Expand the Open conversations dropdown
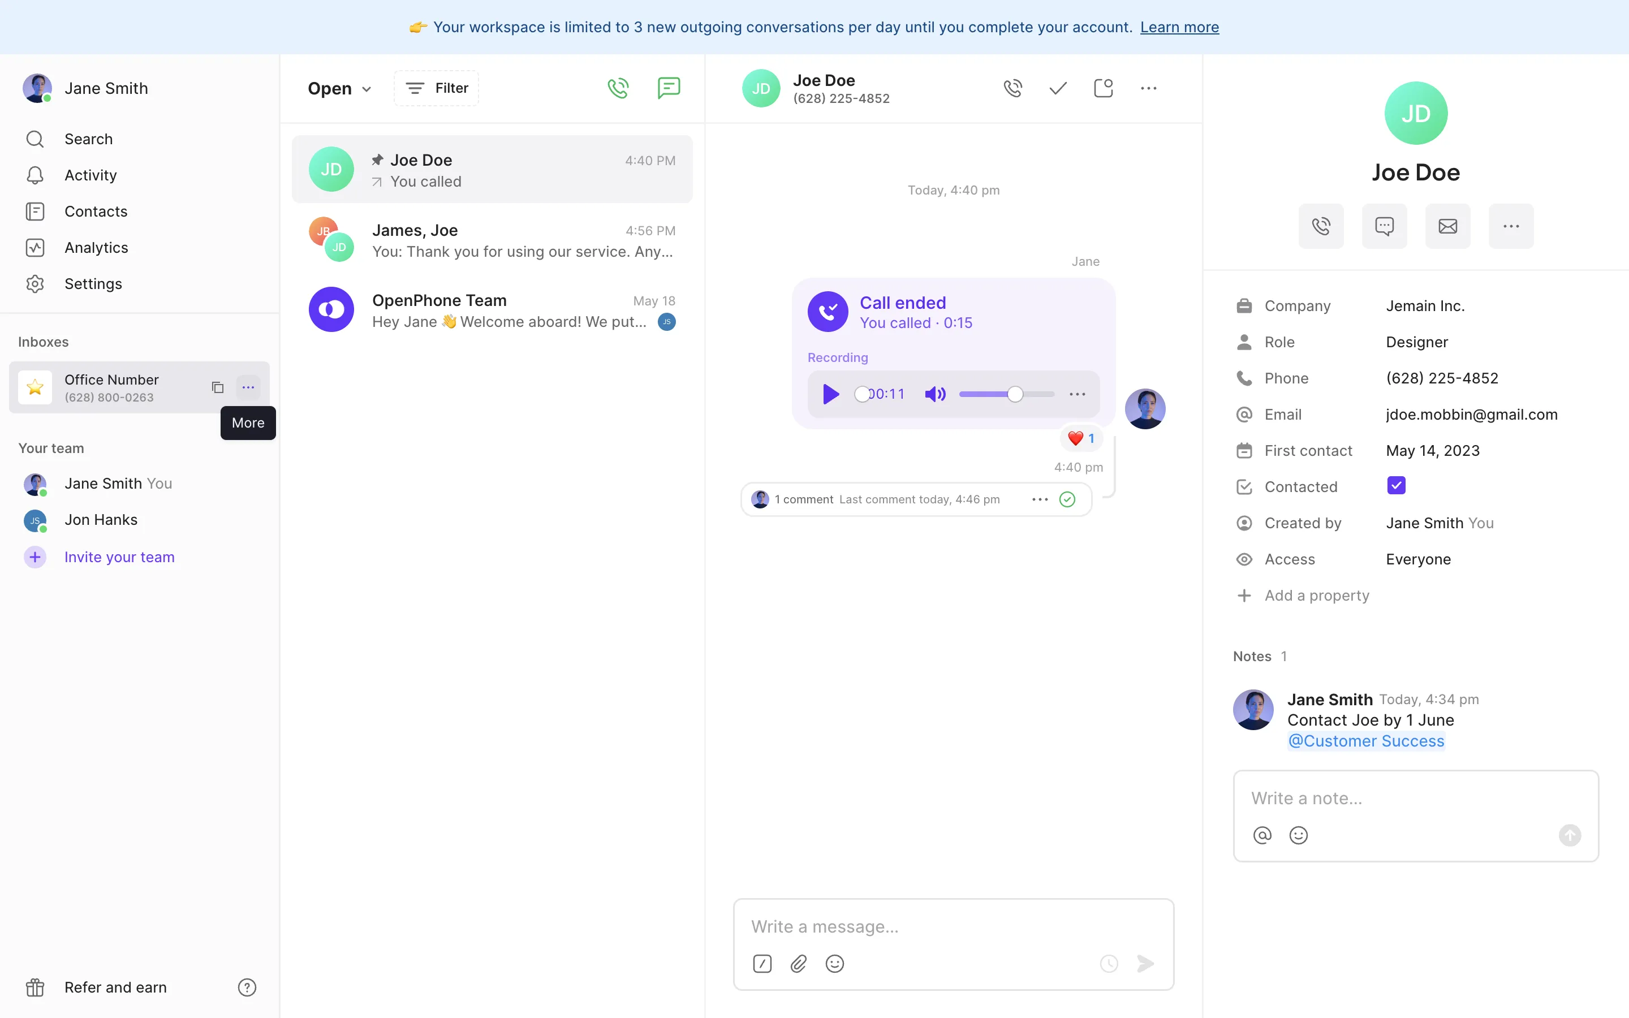Viewport: 1629px width, 1018px height. point(339,88)
